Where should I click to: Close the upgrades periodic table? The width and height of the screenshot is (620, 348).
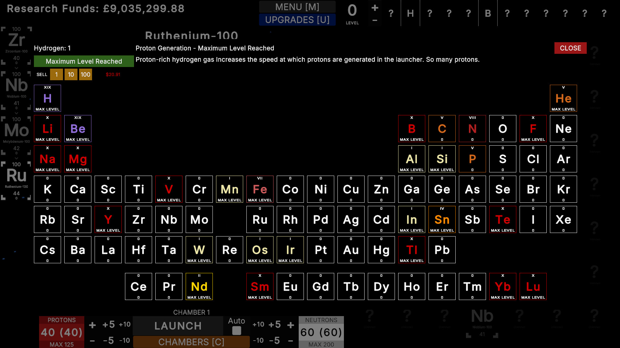[x=570, y=48]
